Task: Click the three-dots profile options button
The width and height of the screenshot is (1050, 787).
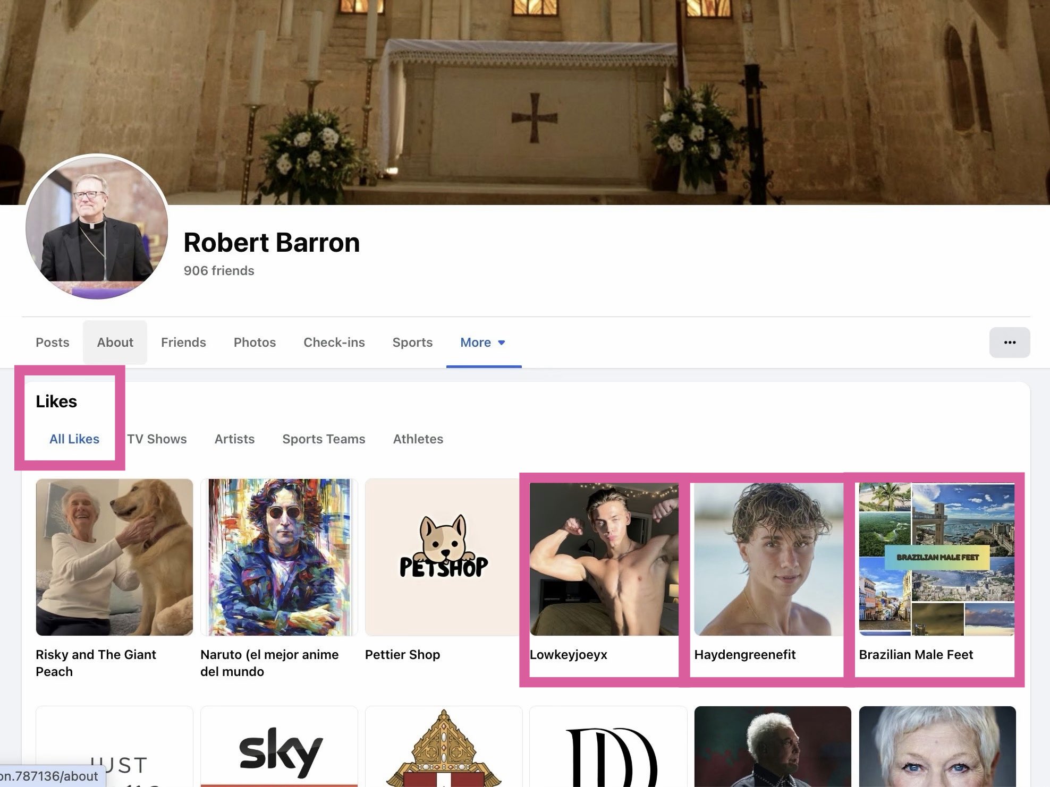Action: click(1009, 343)
